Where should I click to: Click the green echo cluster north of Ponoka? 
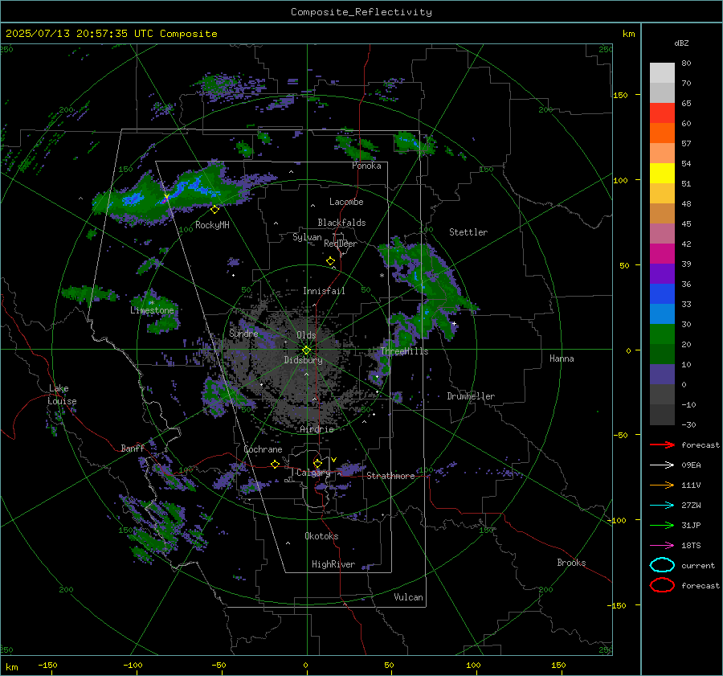[x=355, y=147]
